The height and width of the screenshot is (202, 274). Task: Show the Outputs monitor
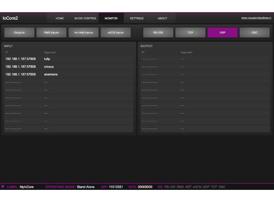19,33
